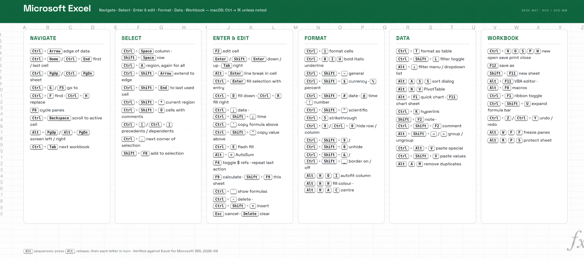Click the Home keycap

[x=54, y=59]
